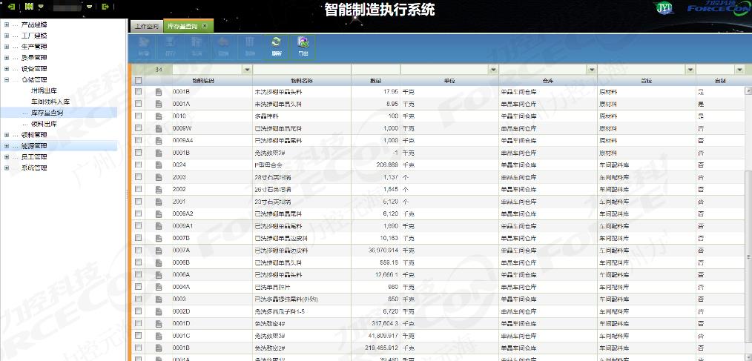Viewport: 752px width, 361px height.
Task: Tick the checkbox for row 0010
Action: coord(139,116)
